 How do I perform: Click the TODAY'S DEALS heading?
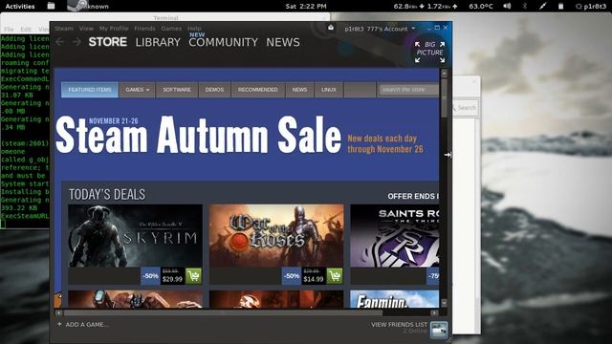tap(107, 194)
